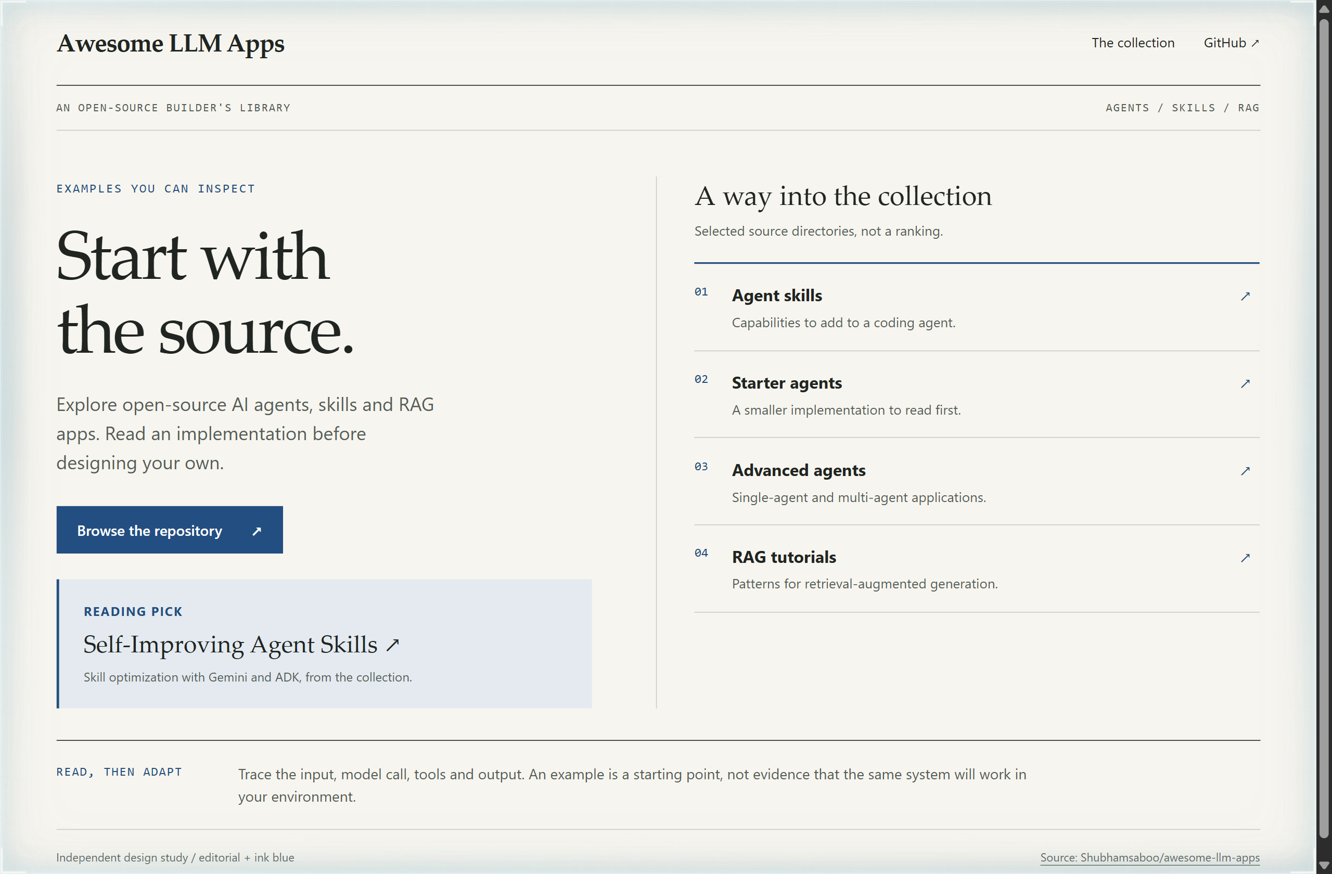
Task: Click the 'EXAMPLES YOU CAN INSPECT' label
Action: tap(156, 188)
